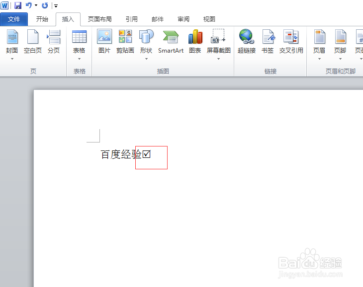Open the 邮件 (Mailings) tab
The image size is (363, 287).
(158, 19)
